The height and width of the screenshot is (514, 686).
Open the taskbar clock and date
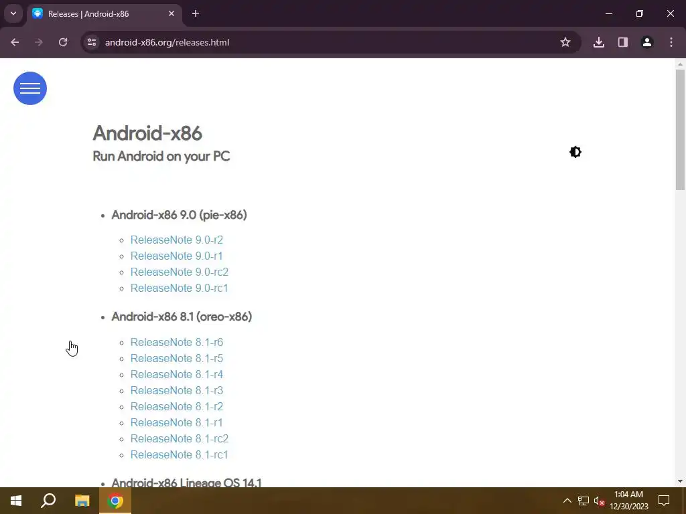[628, 501]
